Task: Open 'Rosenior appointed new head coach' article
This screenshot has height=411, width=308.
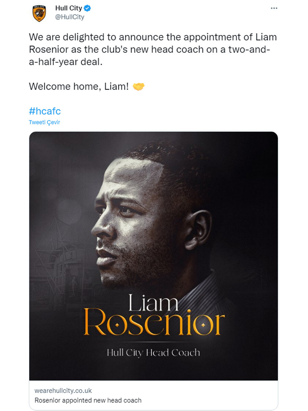Action: pos(81,399)
